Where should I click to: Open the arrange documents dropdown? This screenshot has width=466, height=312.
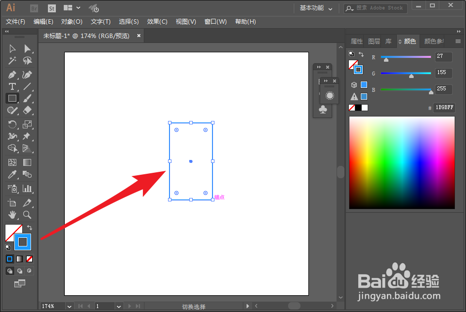tap(72, 8)
